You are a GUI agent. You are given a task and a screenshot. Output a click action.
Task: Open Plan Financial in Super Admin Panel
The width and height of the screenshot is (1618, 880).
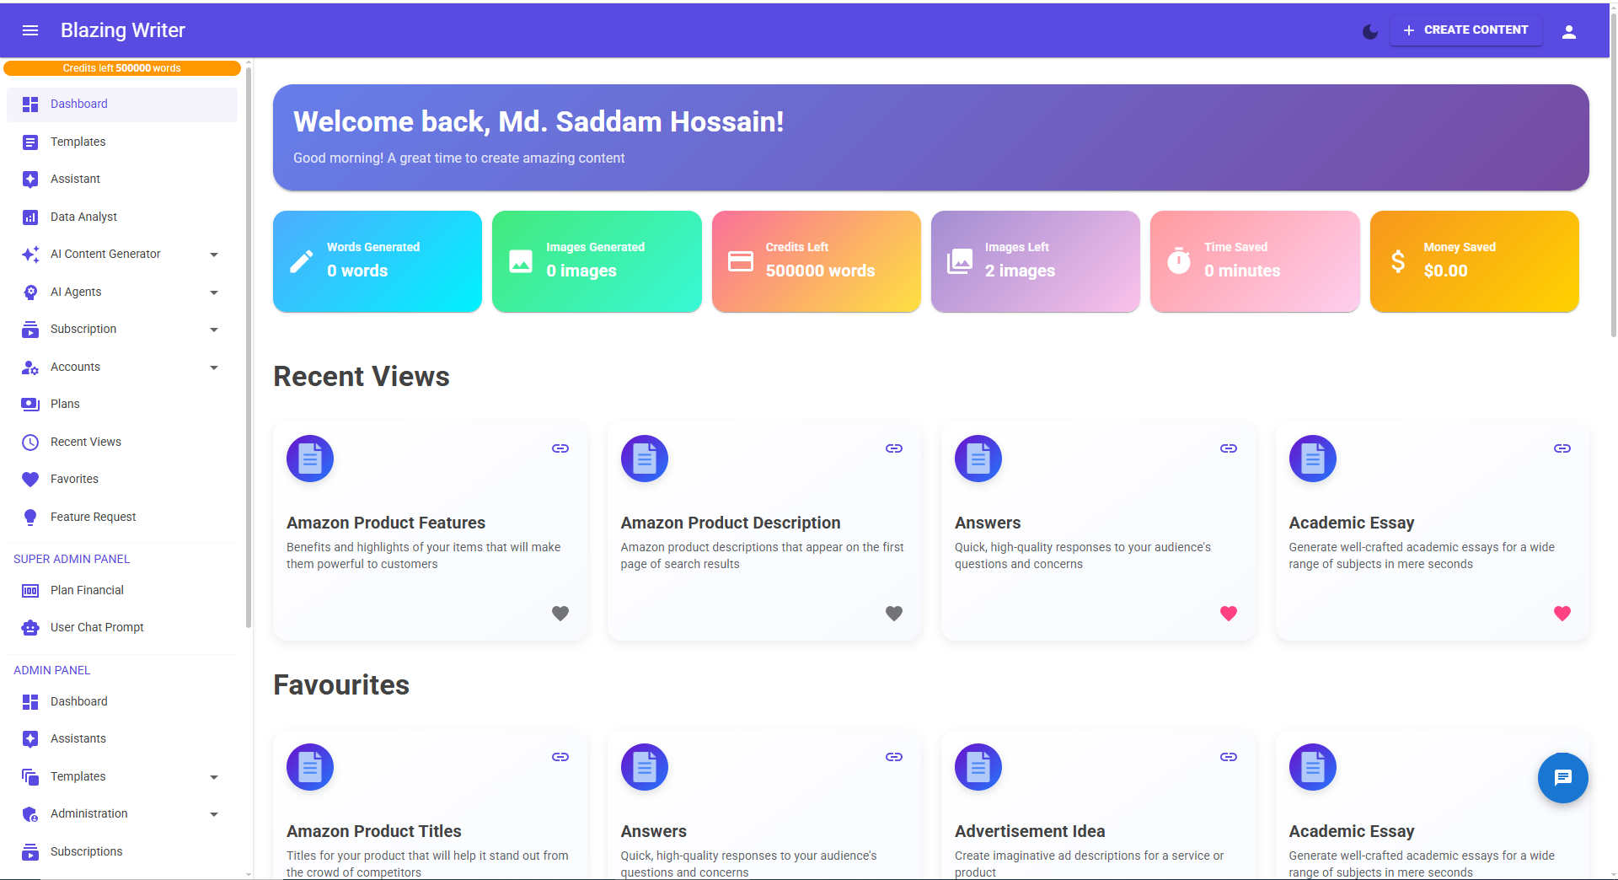[x=122, y=590]
